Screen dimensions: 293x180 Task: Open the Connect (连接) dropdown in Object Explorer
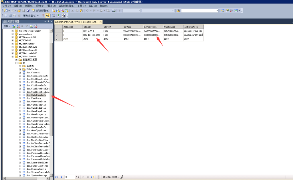pos(6,26)
